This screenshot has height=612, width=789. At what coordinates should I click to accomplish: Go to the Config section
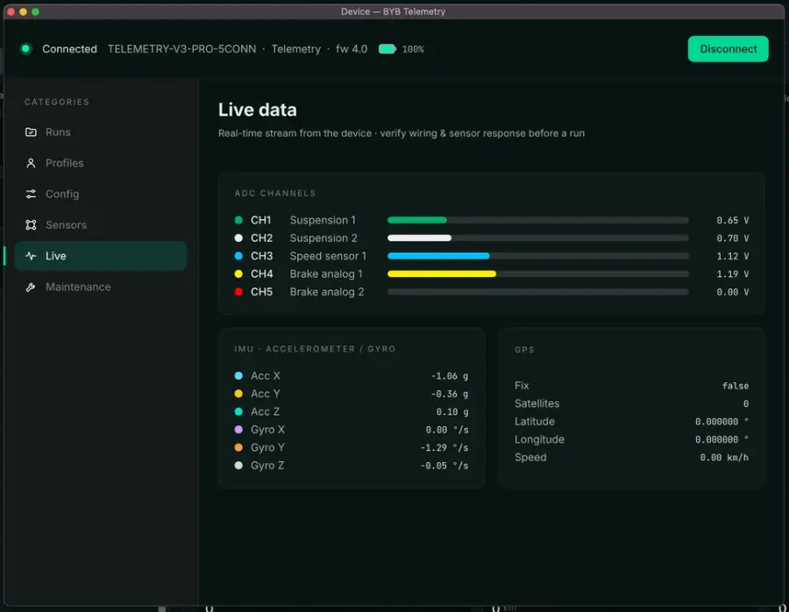pyautogui.click(x=101, y=194)
